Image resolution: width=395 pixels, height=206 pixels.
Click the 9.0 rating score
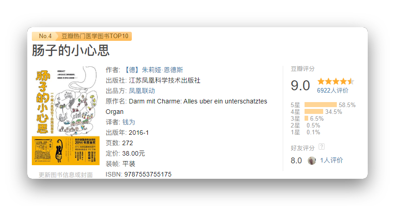300,85
